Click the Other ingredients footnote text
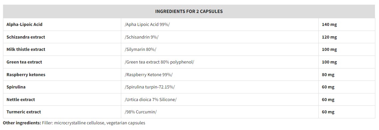This screenshot has width=379, height=130. point(74,123)
